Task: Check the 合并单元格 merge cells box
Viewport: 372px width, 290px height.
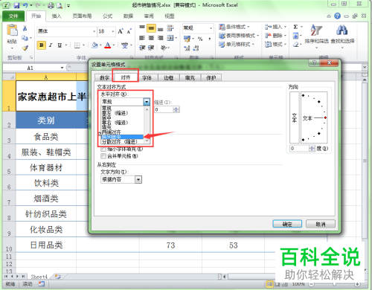Action: coord(103,156)
